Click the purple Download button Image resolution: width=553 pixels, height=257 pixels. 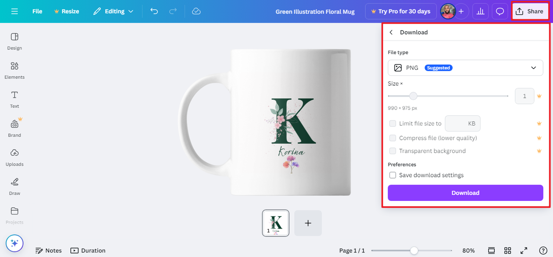click(465, 193)
